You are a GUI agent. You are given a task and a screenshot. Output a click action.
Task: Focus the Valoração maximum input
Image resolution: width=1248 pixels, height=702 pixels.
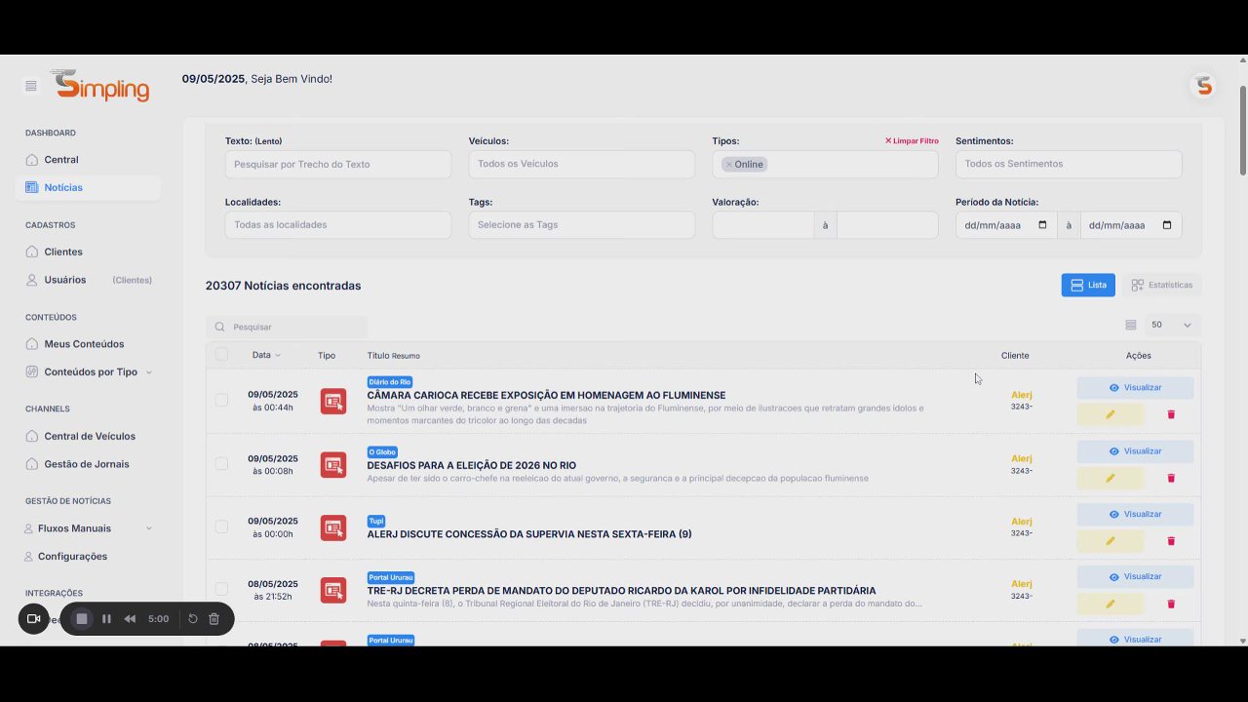[887, 225]
